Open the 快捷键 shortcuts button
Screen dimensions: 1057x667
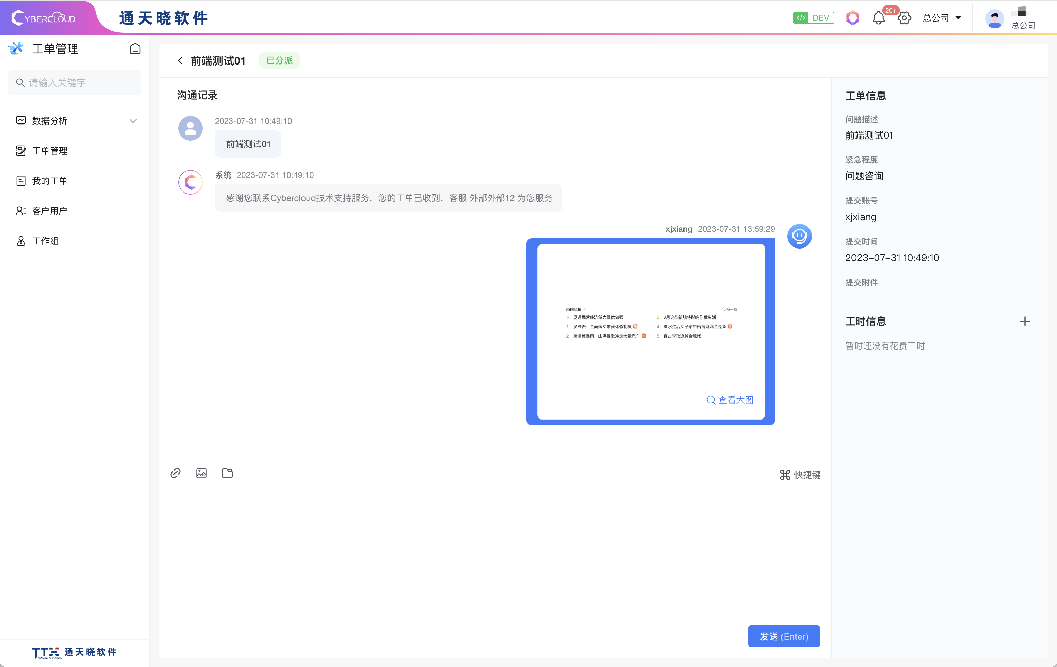coord(800,475)
